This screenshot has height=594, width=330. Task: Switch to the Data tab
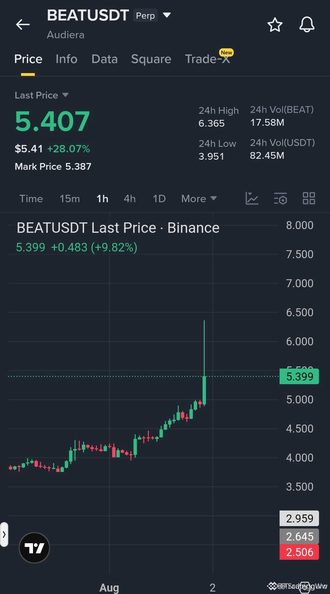pyautogui.click(x=105, y=59)
